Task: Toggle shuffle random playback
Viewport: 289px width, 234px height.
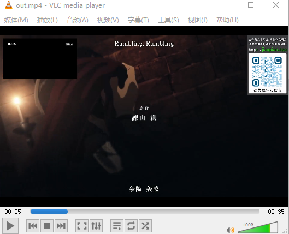Action: 145,226
